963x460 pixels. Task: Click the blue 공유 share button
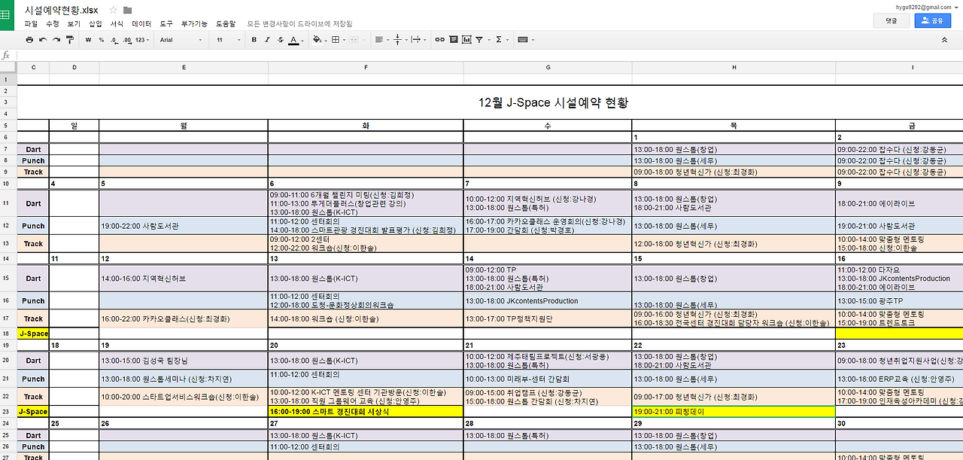coord(933,21)
